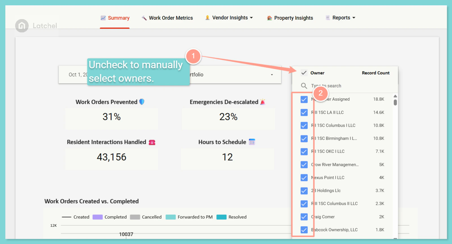Click the owner list scrollbar thumb
The height and width of the screenshot is (244, 452).
point(395,102)
